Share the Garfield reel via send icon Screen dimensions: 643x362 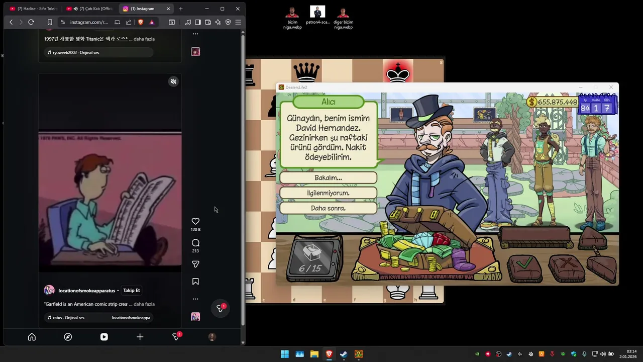point(195,264)
